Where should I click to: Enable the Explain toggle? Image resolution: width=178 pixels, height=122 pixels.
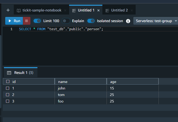click(x=66, y=21)
